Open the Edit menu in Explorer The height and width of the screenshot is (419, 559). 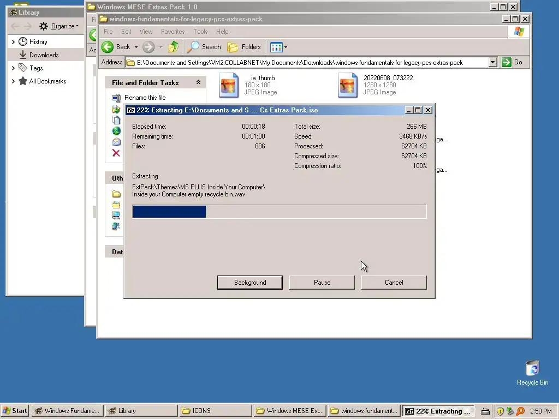point(126,32)
